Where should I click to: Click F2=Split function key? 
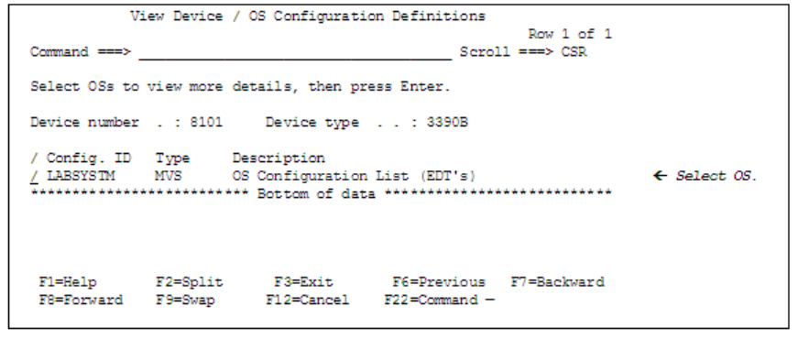point(190,282)
